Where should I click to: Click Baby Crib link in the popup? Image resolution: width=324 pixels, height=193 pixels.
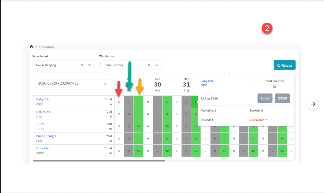pyautogui.click(x=207, y=81)
